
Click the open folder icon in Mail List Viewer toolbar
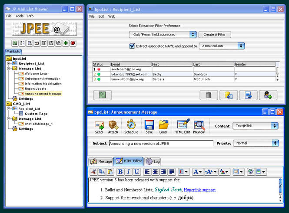point(37,43)
